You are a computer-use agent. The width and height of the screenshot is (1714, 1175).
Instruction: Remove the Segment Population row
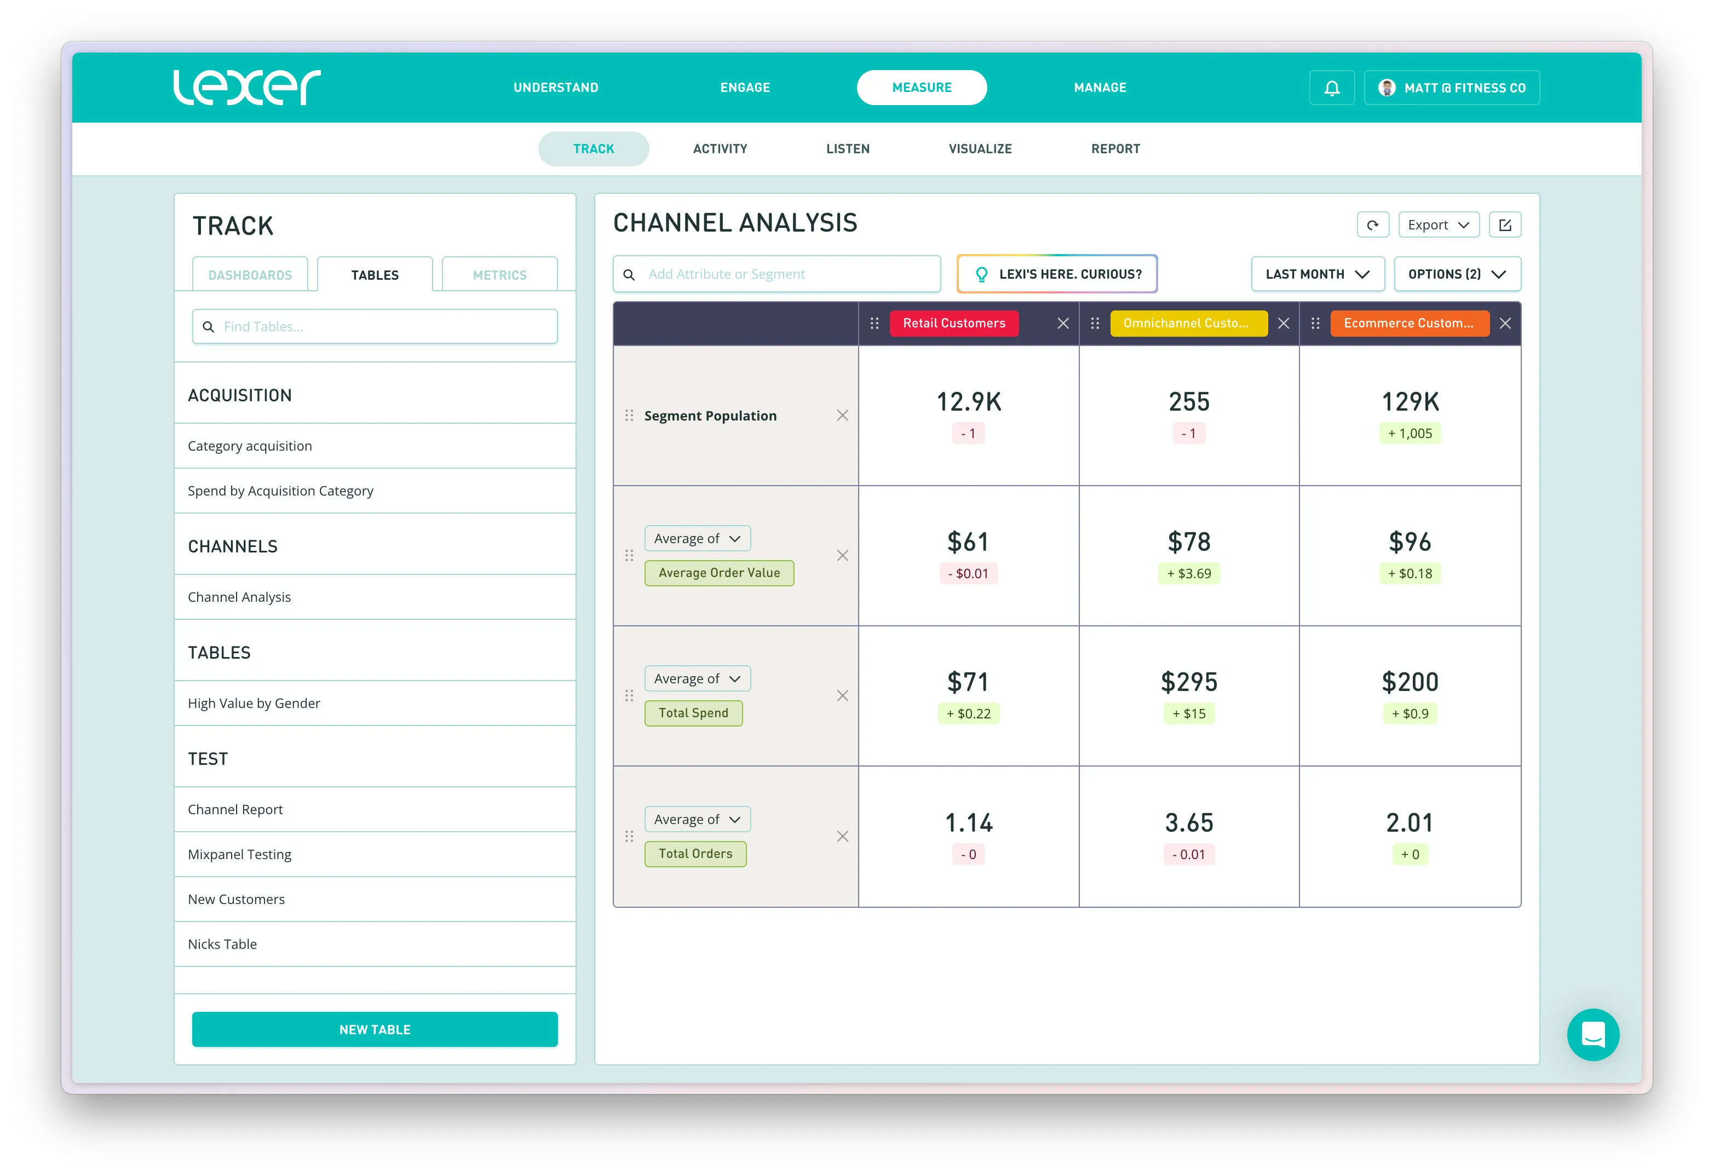[842, 415]
